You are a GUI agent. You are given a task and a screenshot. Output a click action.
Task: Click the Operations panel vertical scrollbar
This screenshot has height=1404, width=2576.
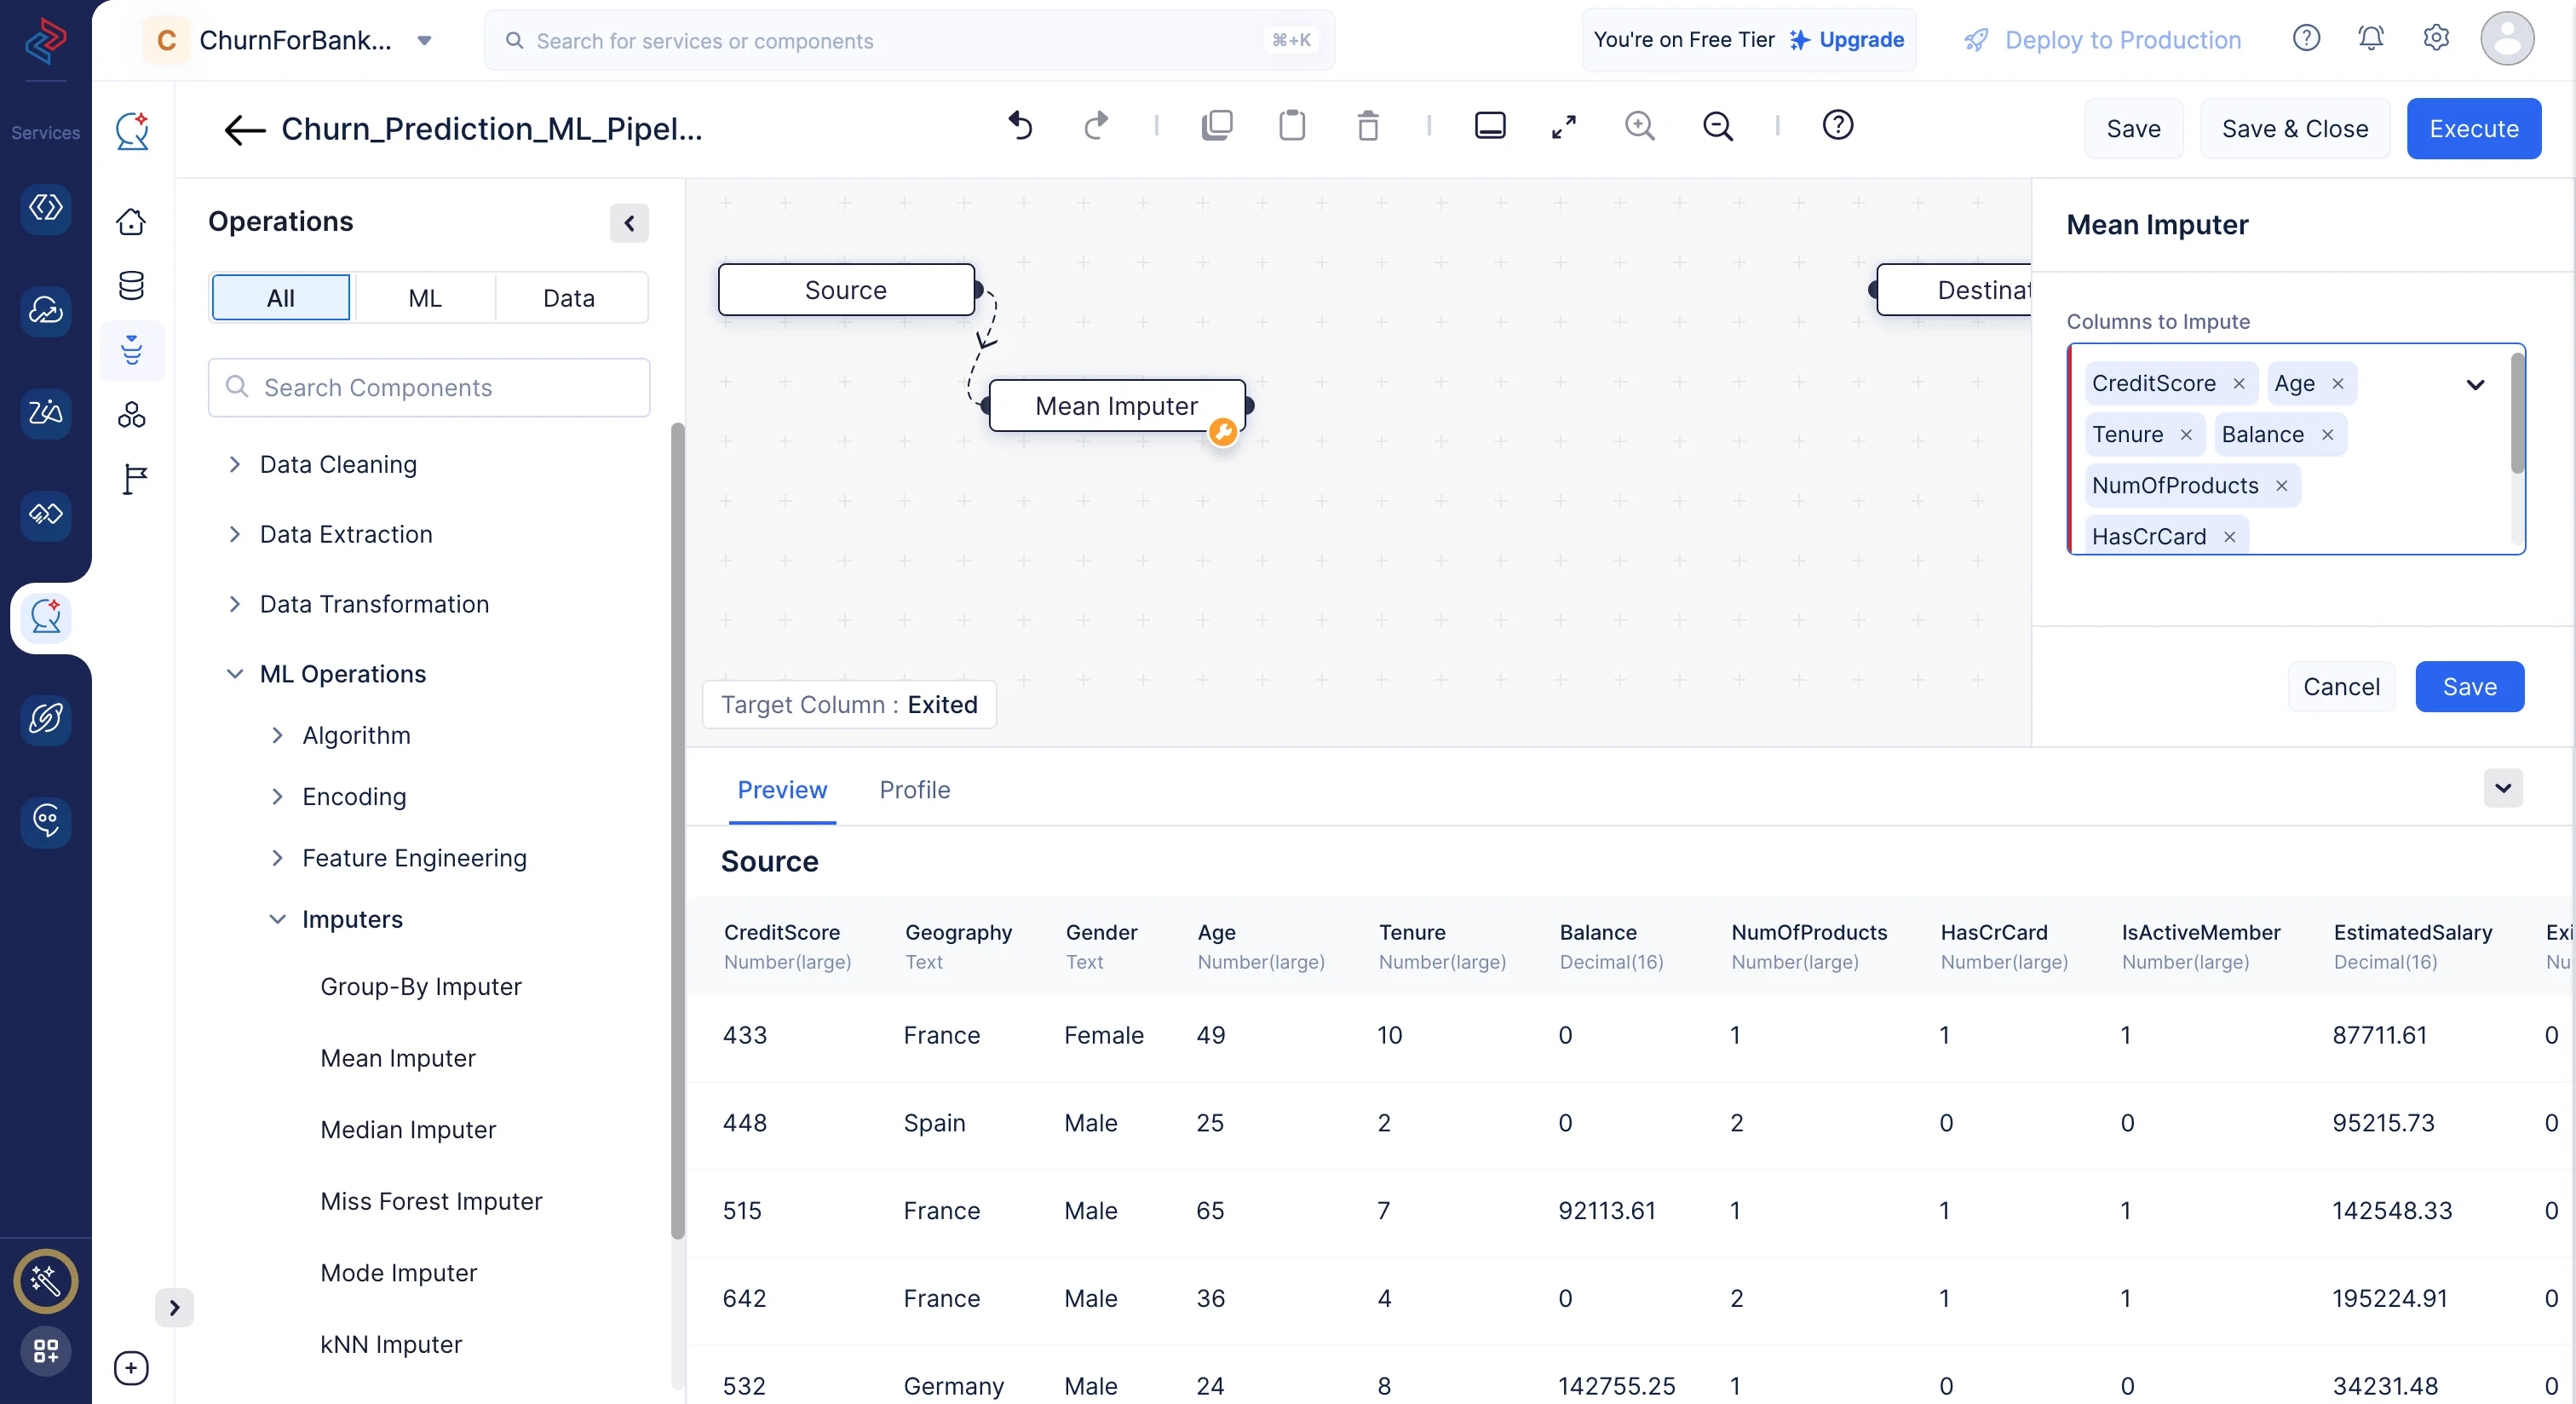click(677, 830)
